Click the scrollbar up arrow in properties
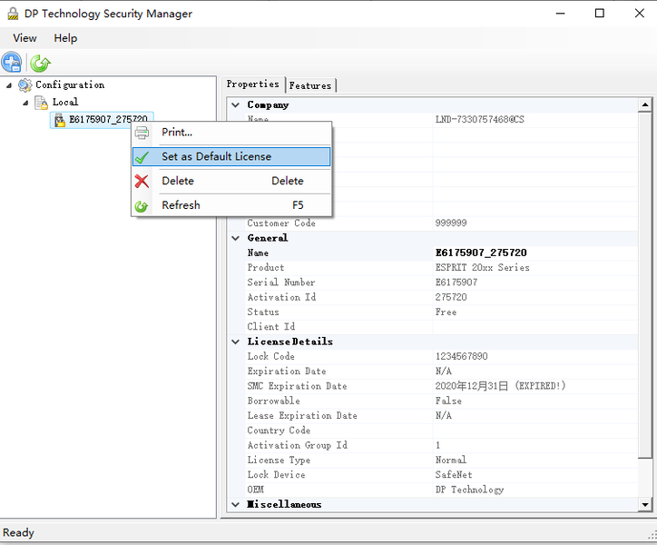Viewport: 657px width, 545px height. [645, 104]
